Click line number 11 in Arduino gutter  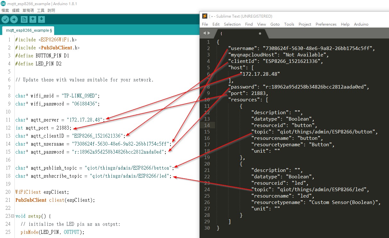8,120
